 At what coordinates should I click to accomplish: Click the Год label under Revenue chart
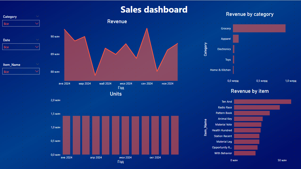121,88
